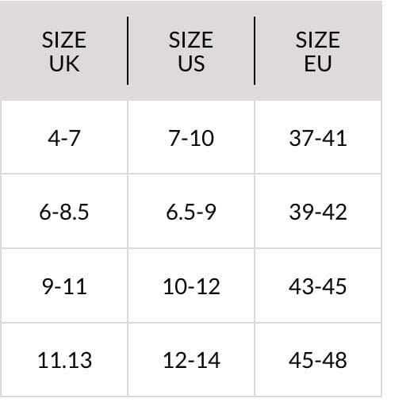
Task: Click the SIZE UK column header
Action: tap(64, 51)
